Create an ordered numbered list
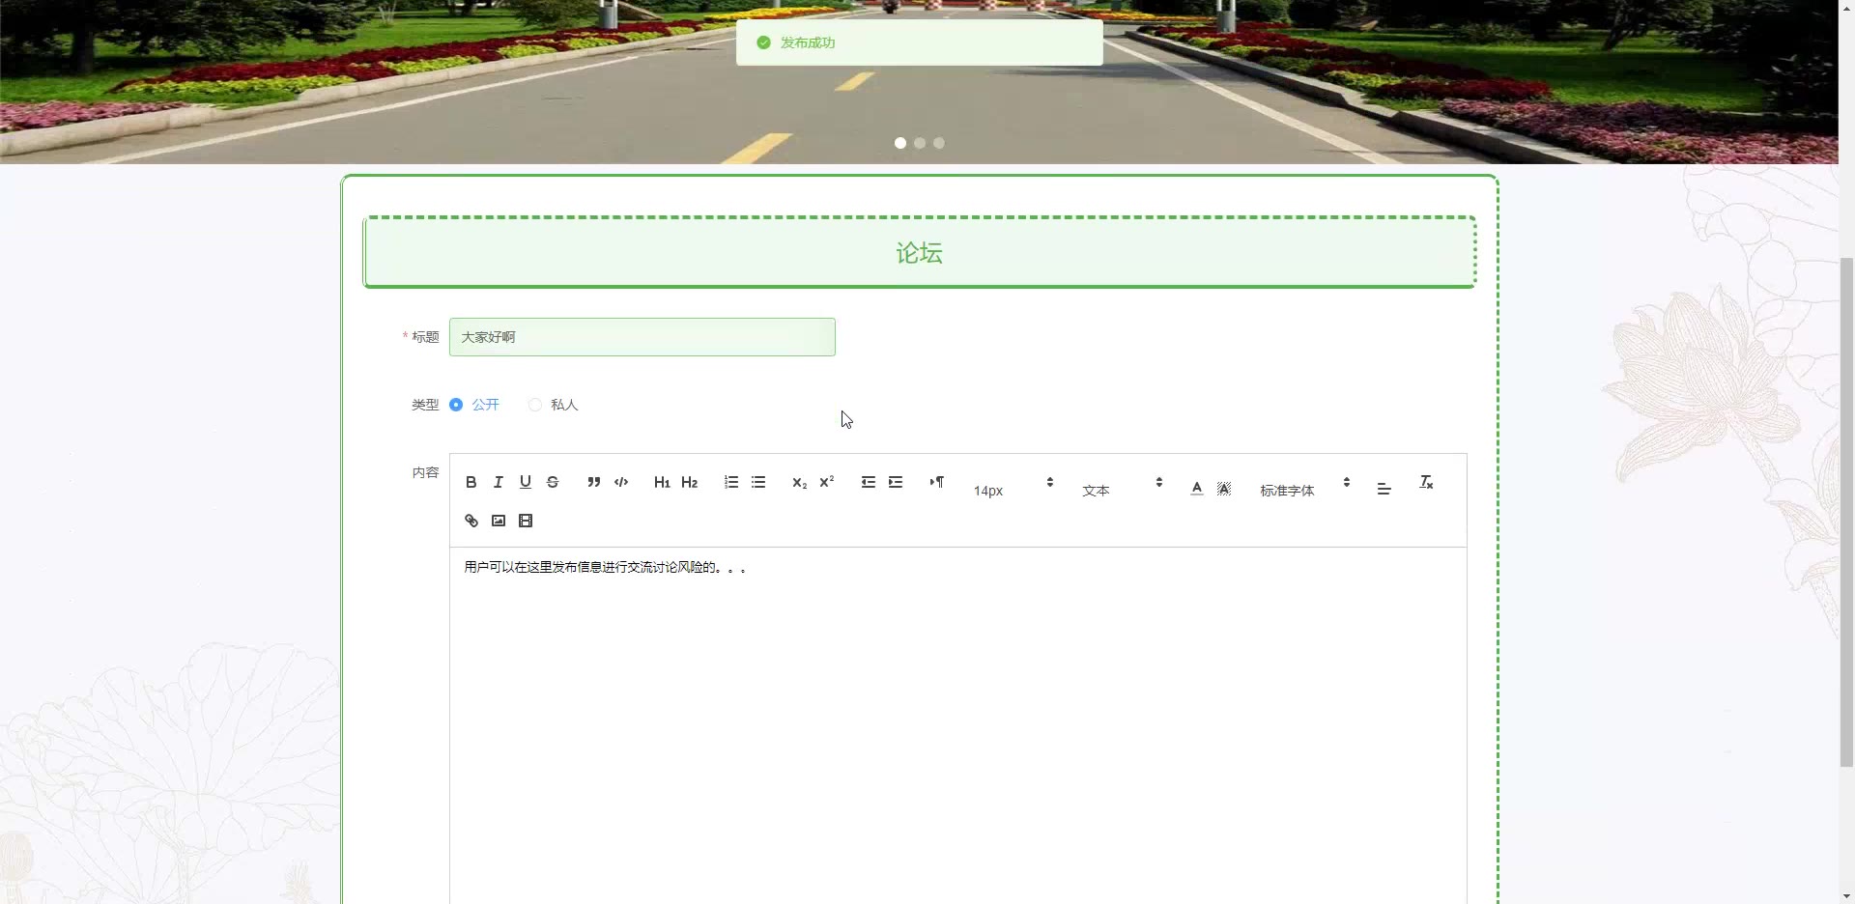The image size is (1855, 904). click(731, 482)
